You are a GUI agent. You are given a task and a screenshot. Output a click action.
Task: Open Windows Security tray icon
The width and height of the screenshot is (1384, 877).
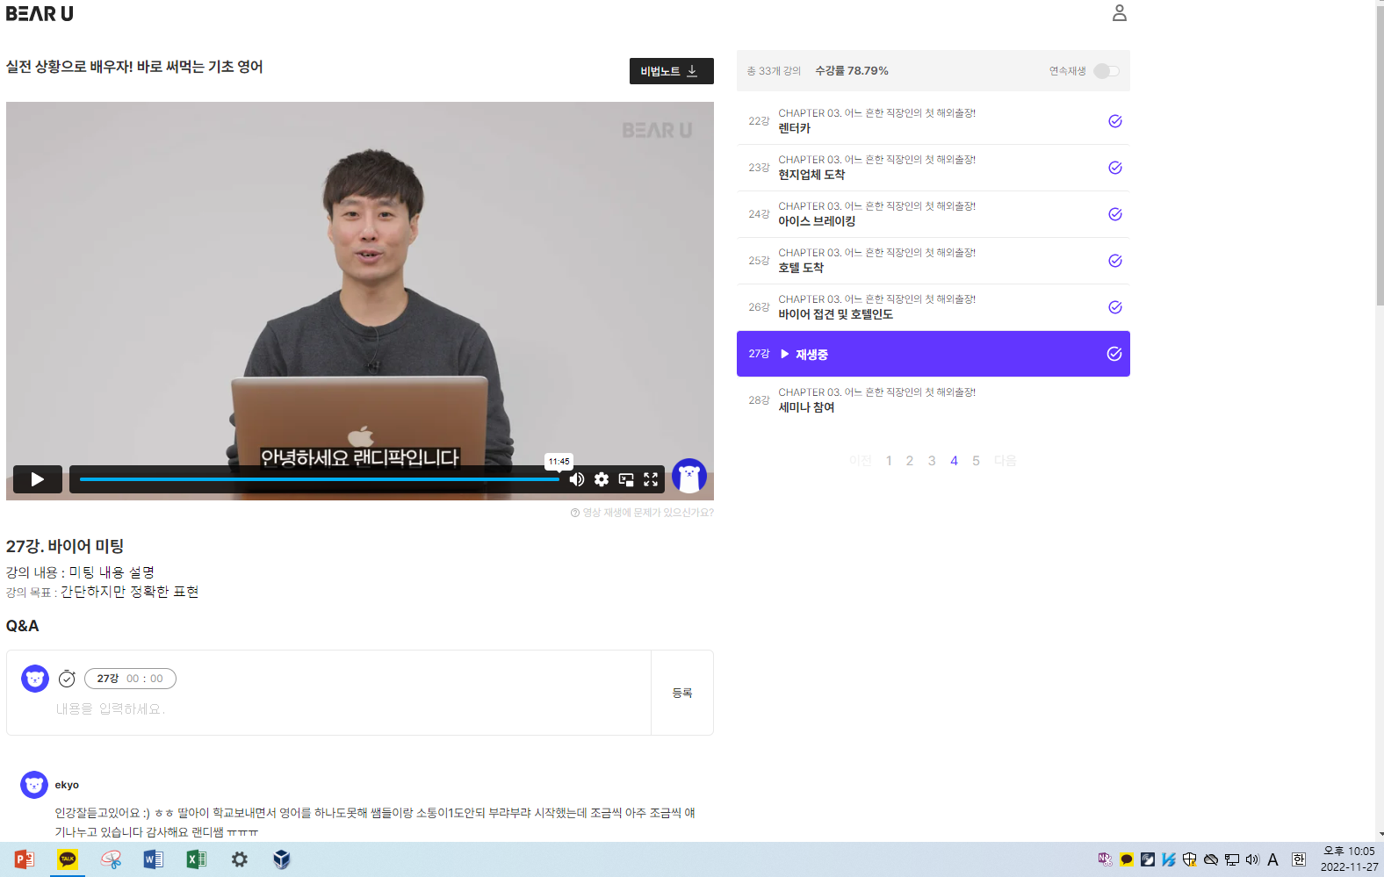[1189, 859]
